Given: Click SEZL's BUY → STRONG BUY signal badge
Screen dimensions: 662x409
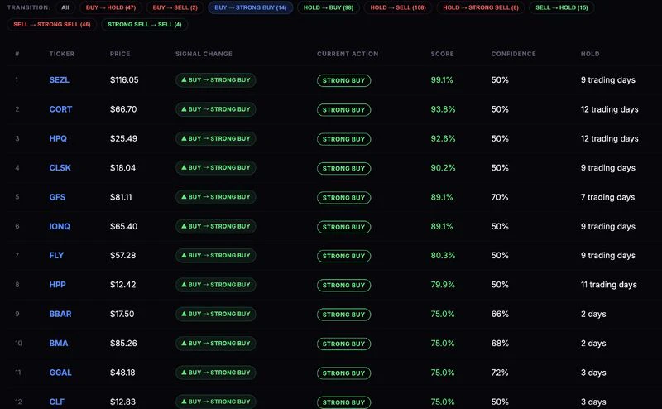Looking at the screenshot, I should [x=216, y=79].
